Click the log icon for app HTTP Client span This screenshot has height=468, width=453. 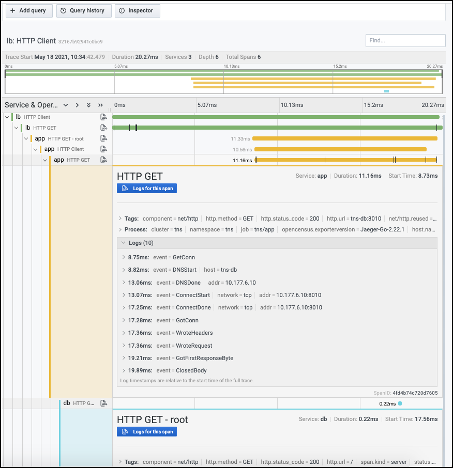click(x=104, y=149)
